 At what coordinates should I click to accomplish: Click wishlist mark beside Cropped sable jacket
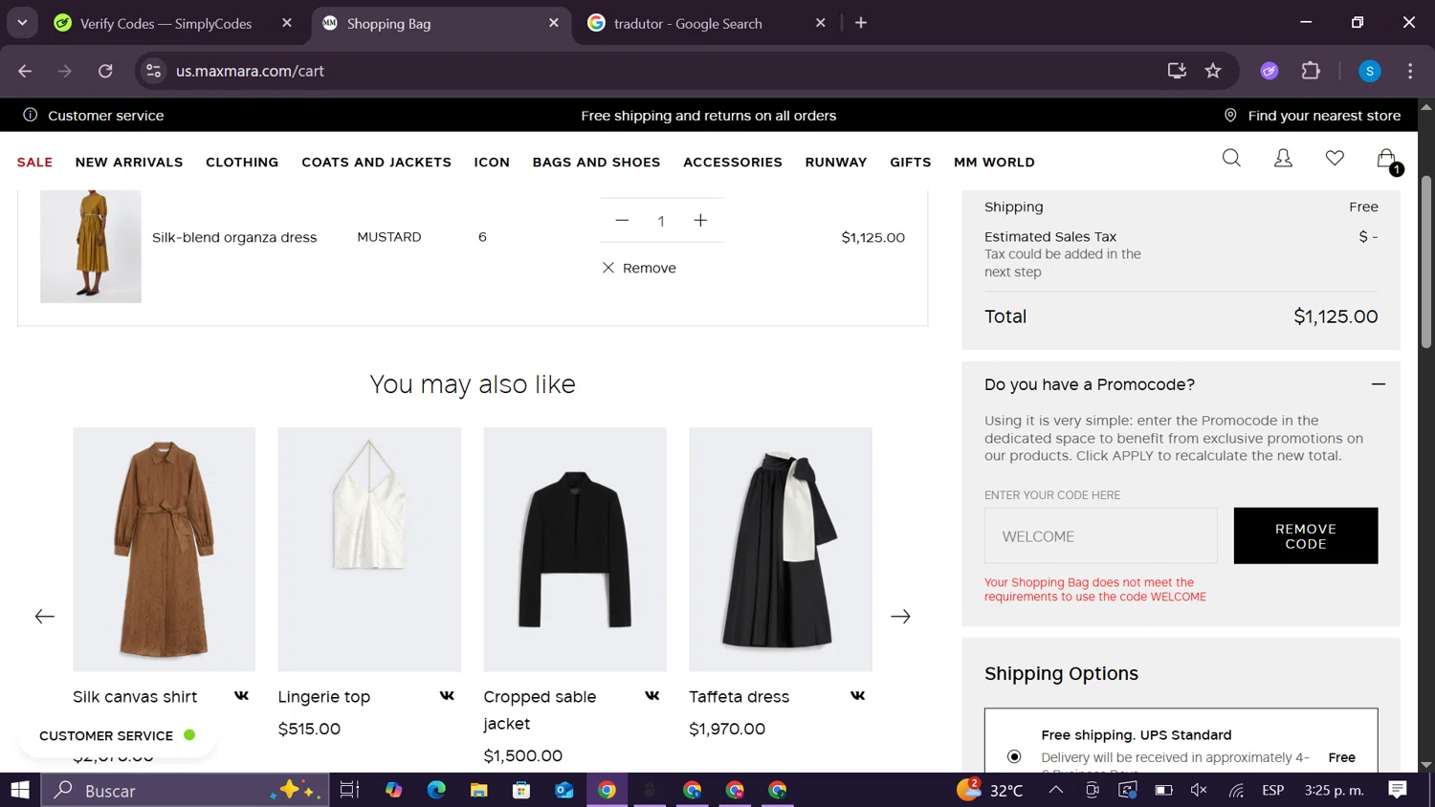652,696
